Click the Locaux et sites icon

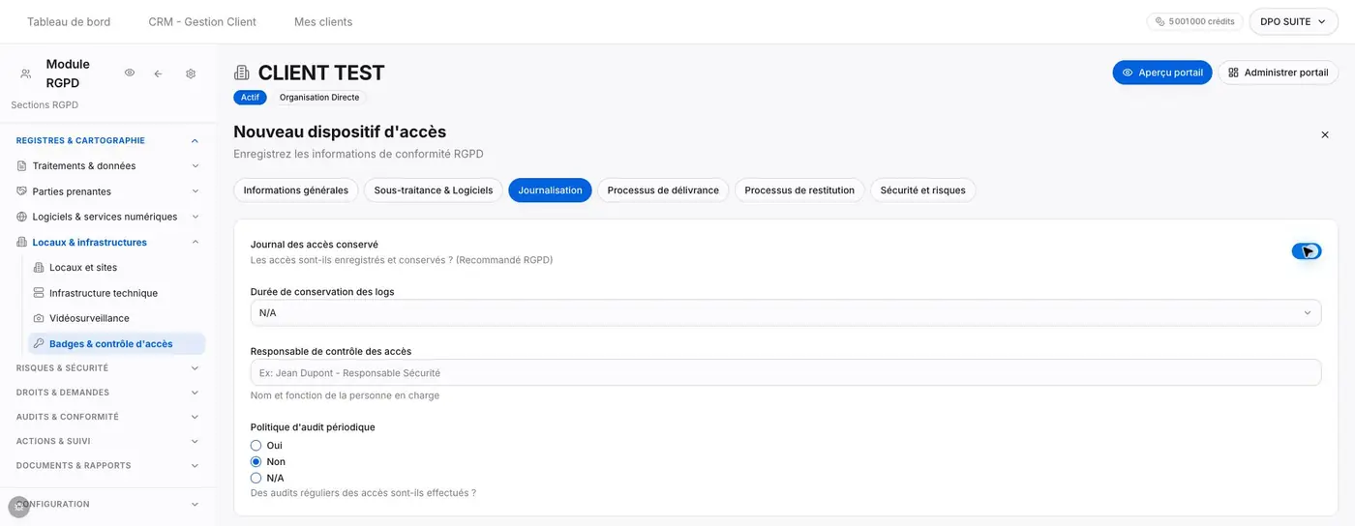tap(39, 268)
